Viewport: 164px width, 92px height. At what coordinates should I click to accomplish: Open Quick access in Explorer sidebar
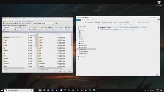coord(83,26)
